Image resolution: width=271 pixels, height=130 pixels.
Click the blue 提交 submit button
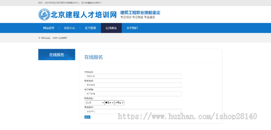(x=87, y=117)
